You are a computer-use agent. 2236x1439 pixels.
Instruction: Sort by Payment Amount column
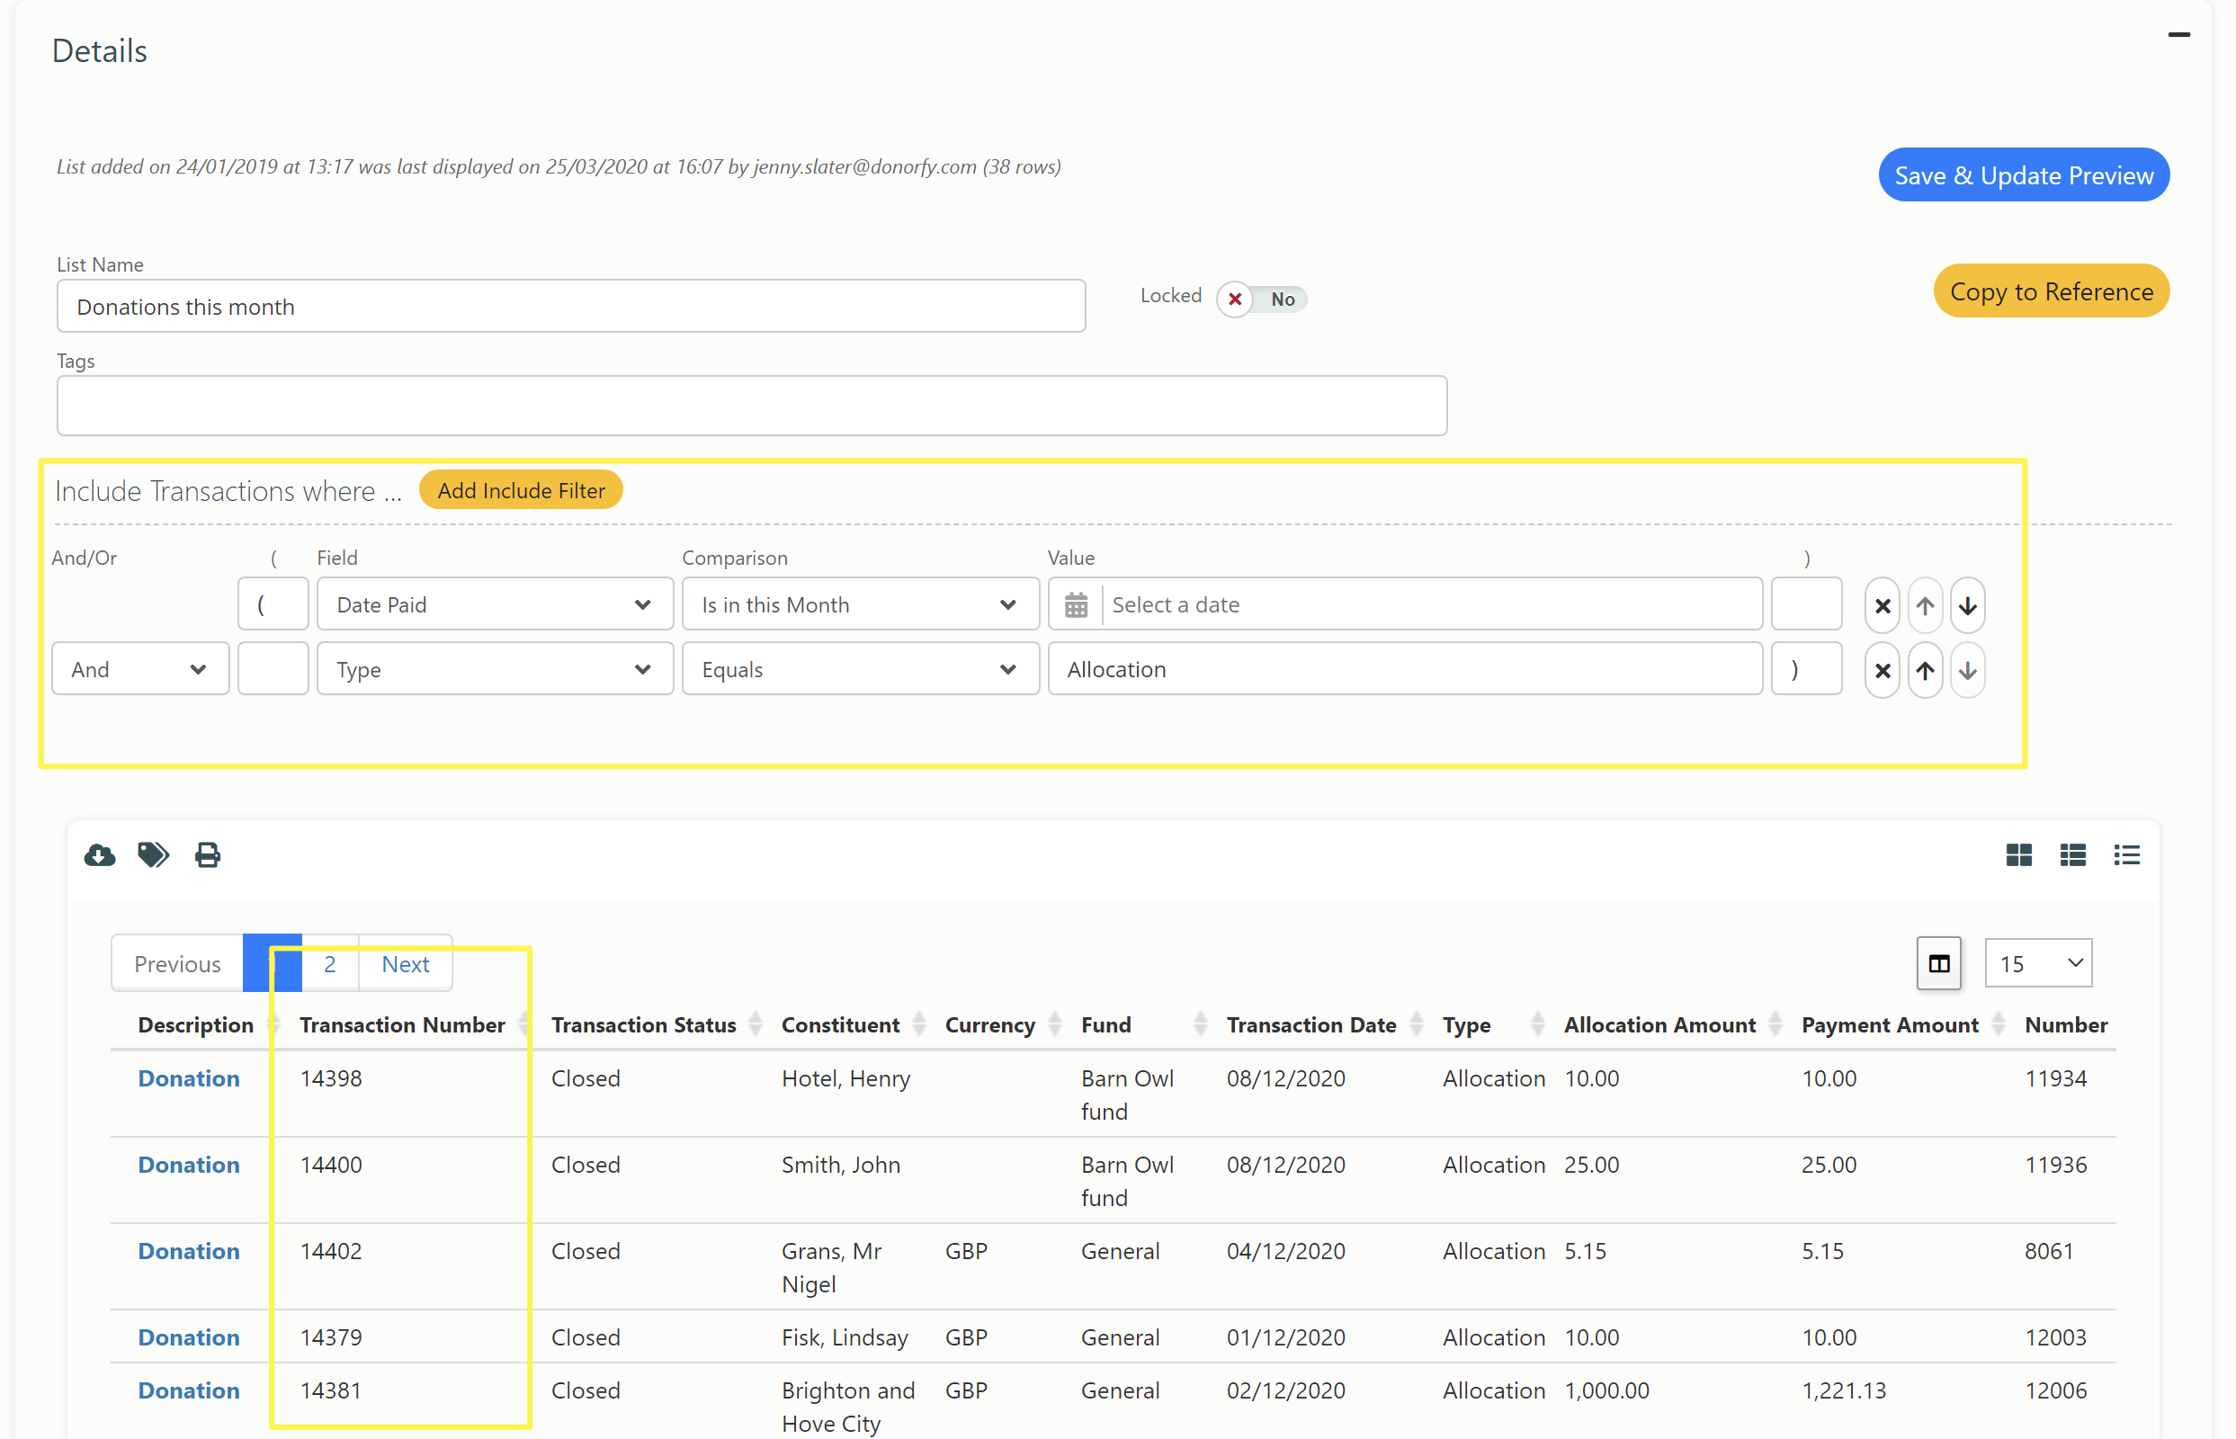[1998, 1025]
